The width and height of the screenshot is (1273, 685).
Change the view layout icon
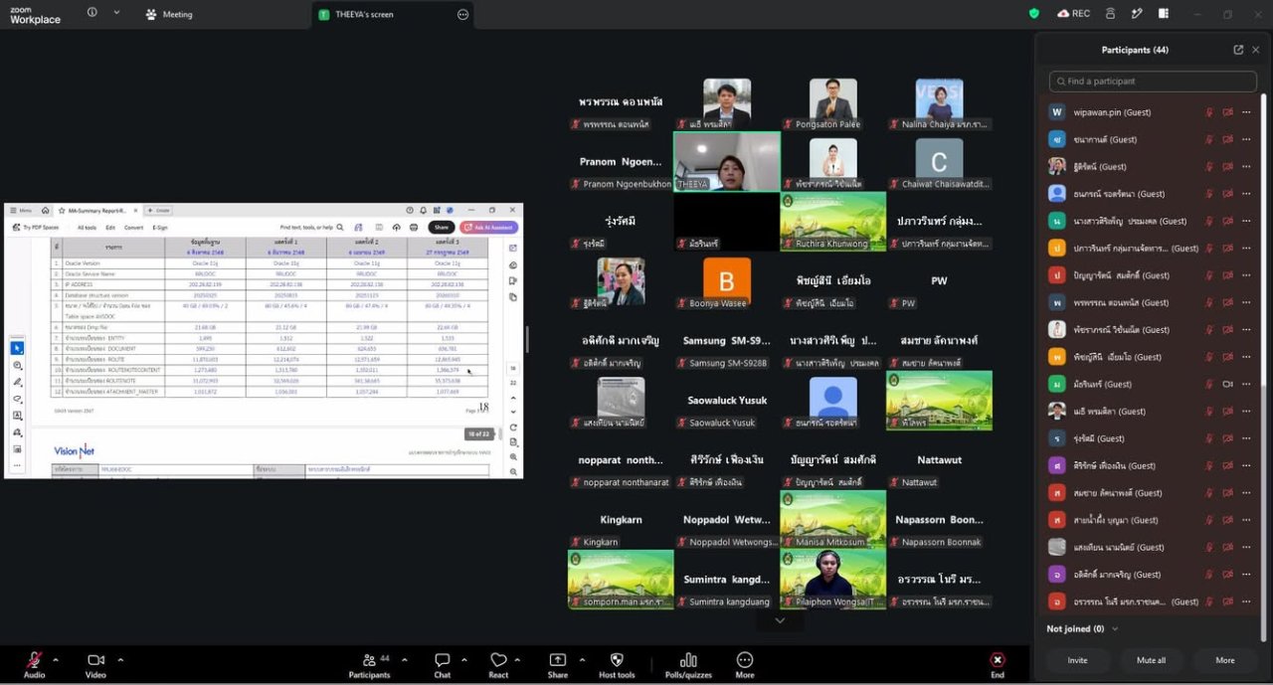tap(1163, 14)
